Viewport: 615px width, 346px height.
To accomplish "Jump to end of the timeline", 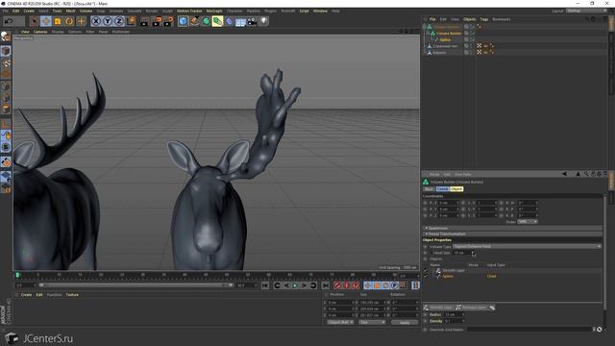I will pos(325,285).
